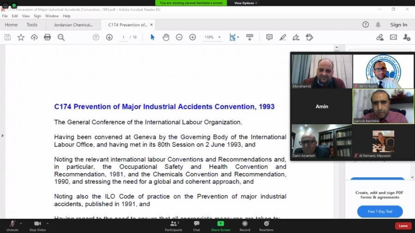Bookmark file with the star icon
Viewport: 415px width, 233px height.
pos(21,37)
